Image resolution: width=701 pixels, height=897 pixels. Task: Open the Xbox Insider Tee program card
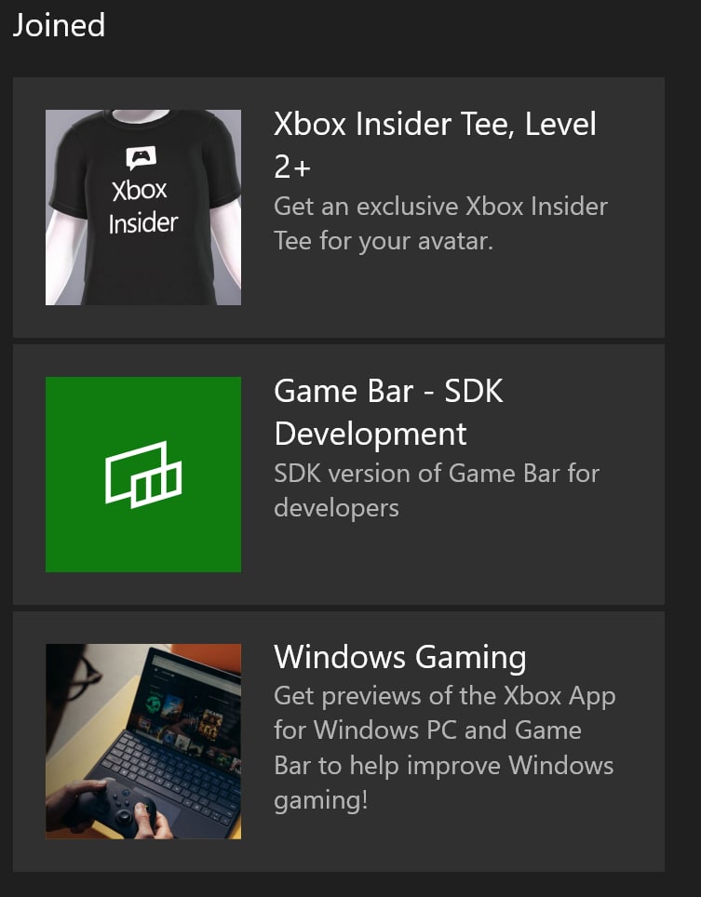point(339,208)
